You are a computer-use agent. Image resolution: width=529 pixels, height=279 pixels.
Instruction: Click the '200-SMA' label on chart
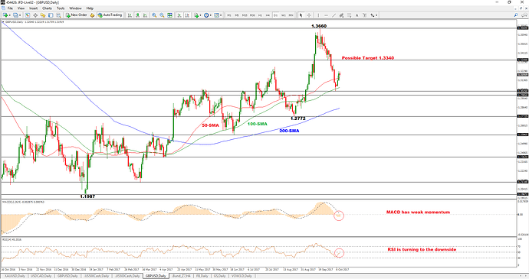(x=289, y=131)
